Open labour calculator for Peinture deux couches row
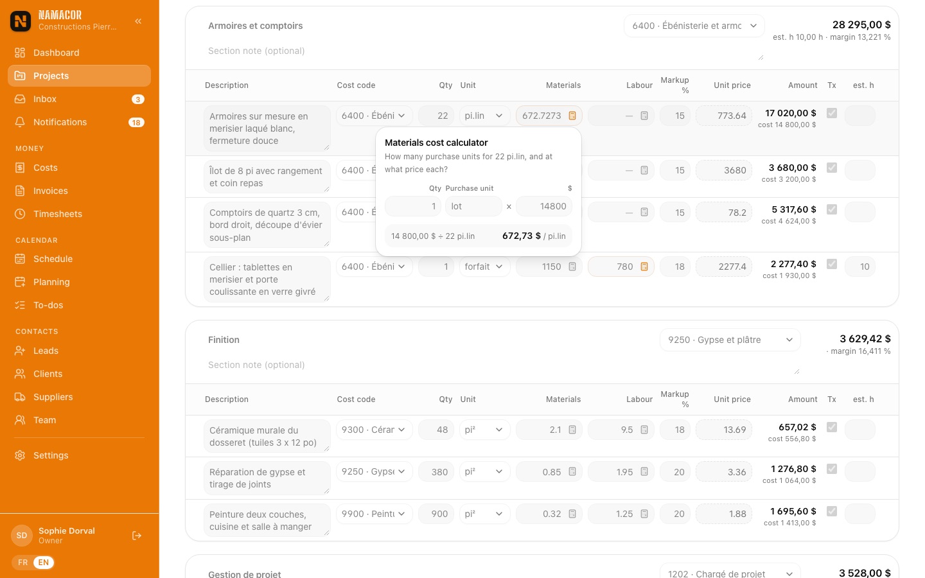925x578 pixels. coord(644,514)
